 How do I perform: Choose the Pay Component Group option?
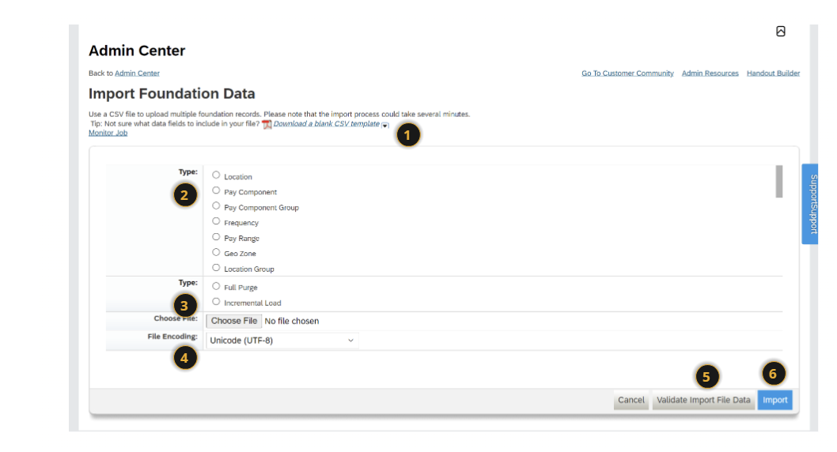(216, 205)
